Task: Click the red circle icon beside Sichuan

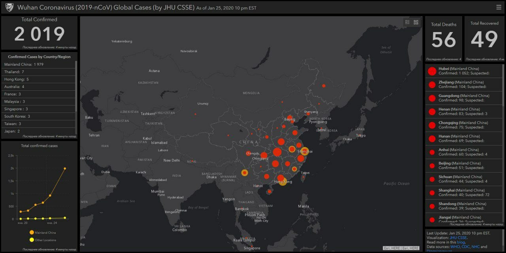Action: 432,179
